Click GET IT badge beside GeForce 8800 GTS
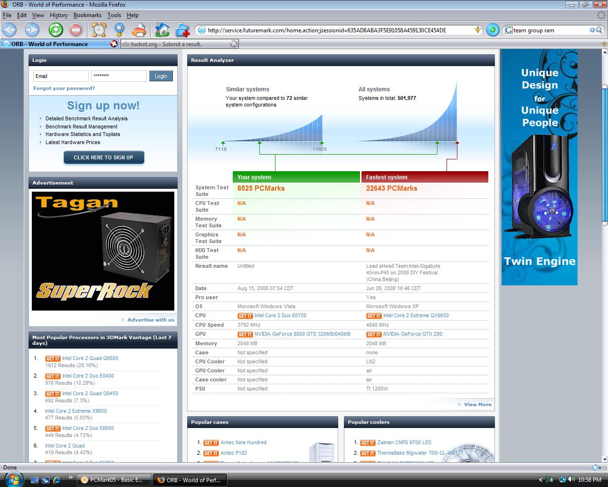The height and width of the screenshot is (487, 608). pos(245,334)
